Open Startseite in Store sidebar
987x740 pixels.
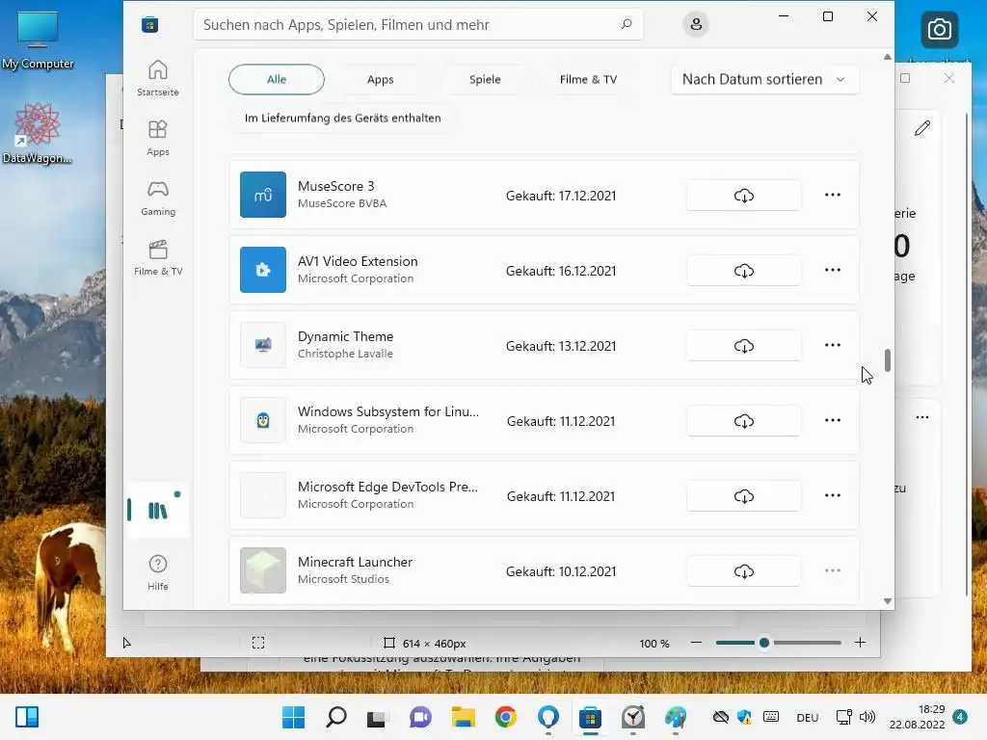(157, 78)
